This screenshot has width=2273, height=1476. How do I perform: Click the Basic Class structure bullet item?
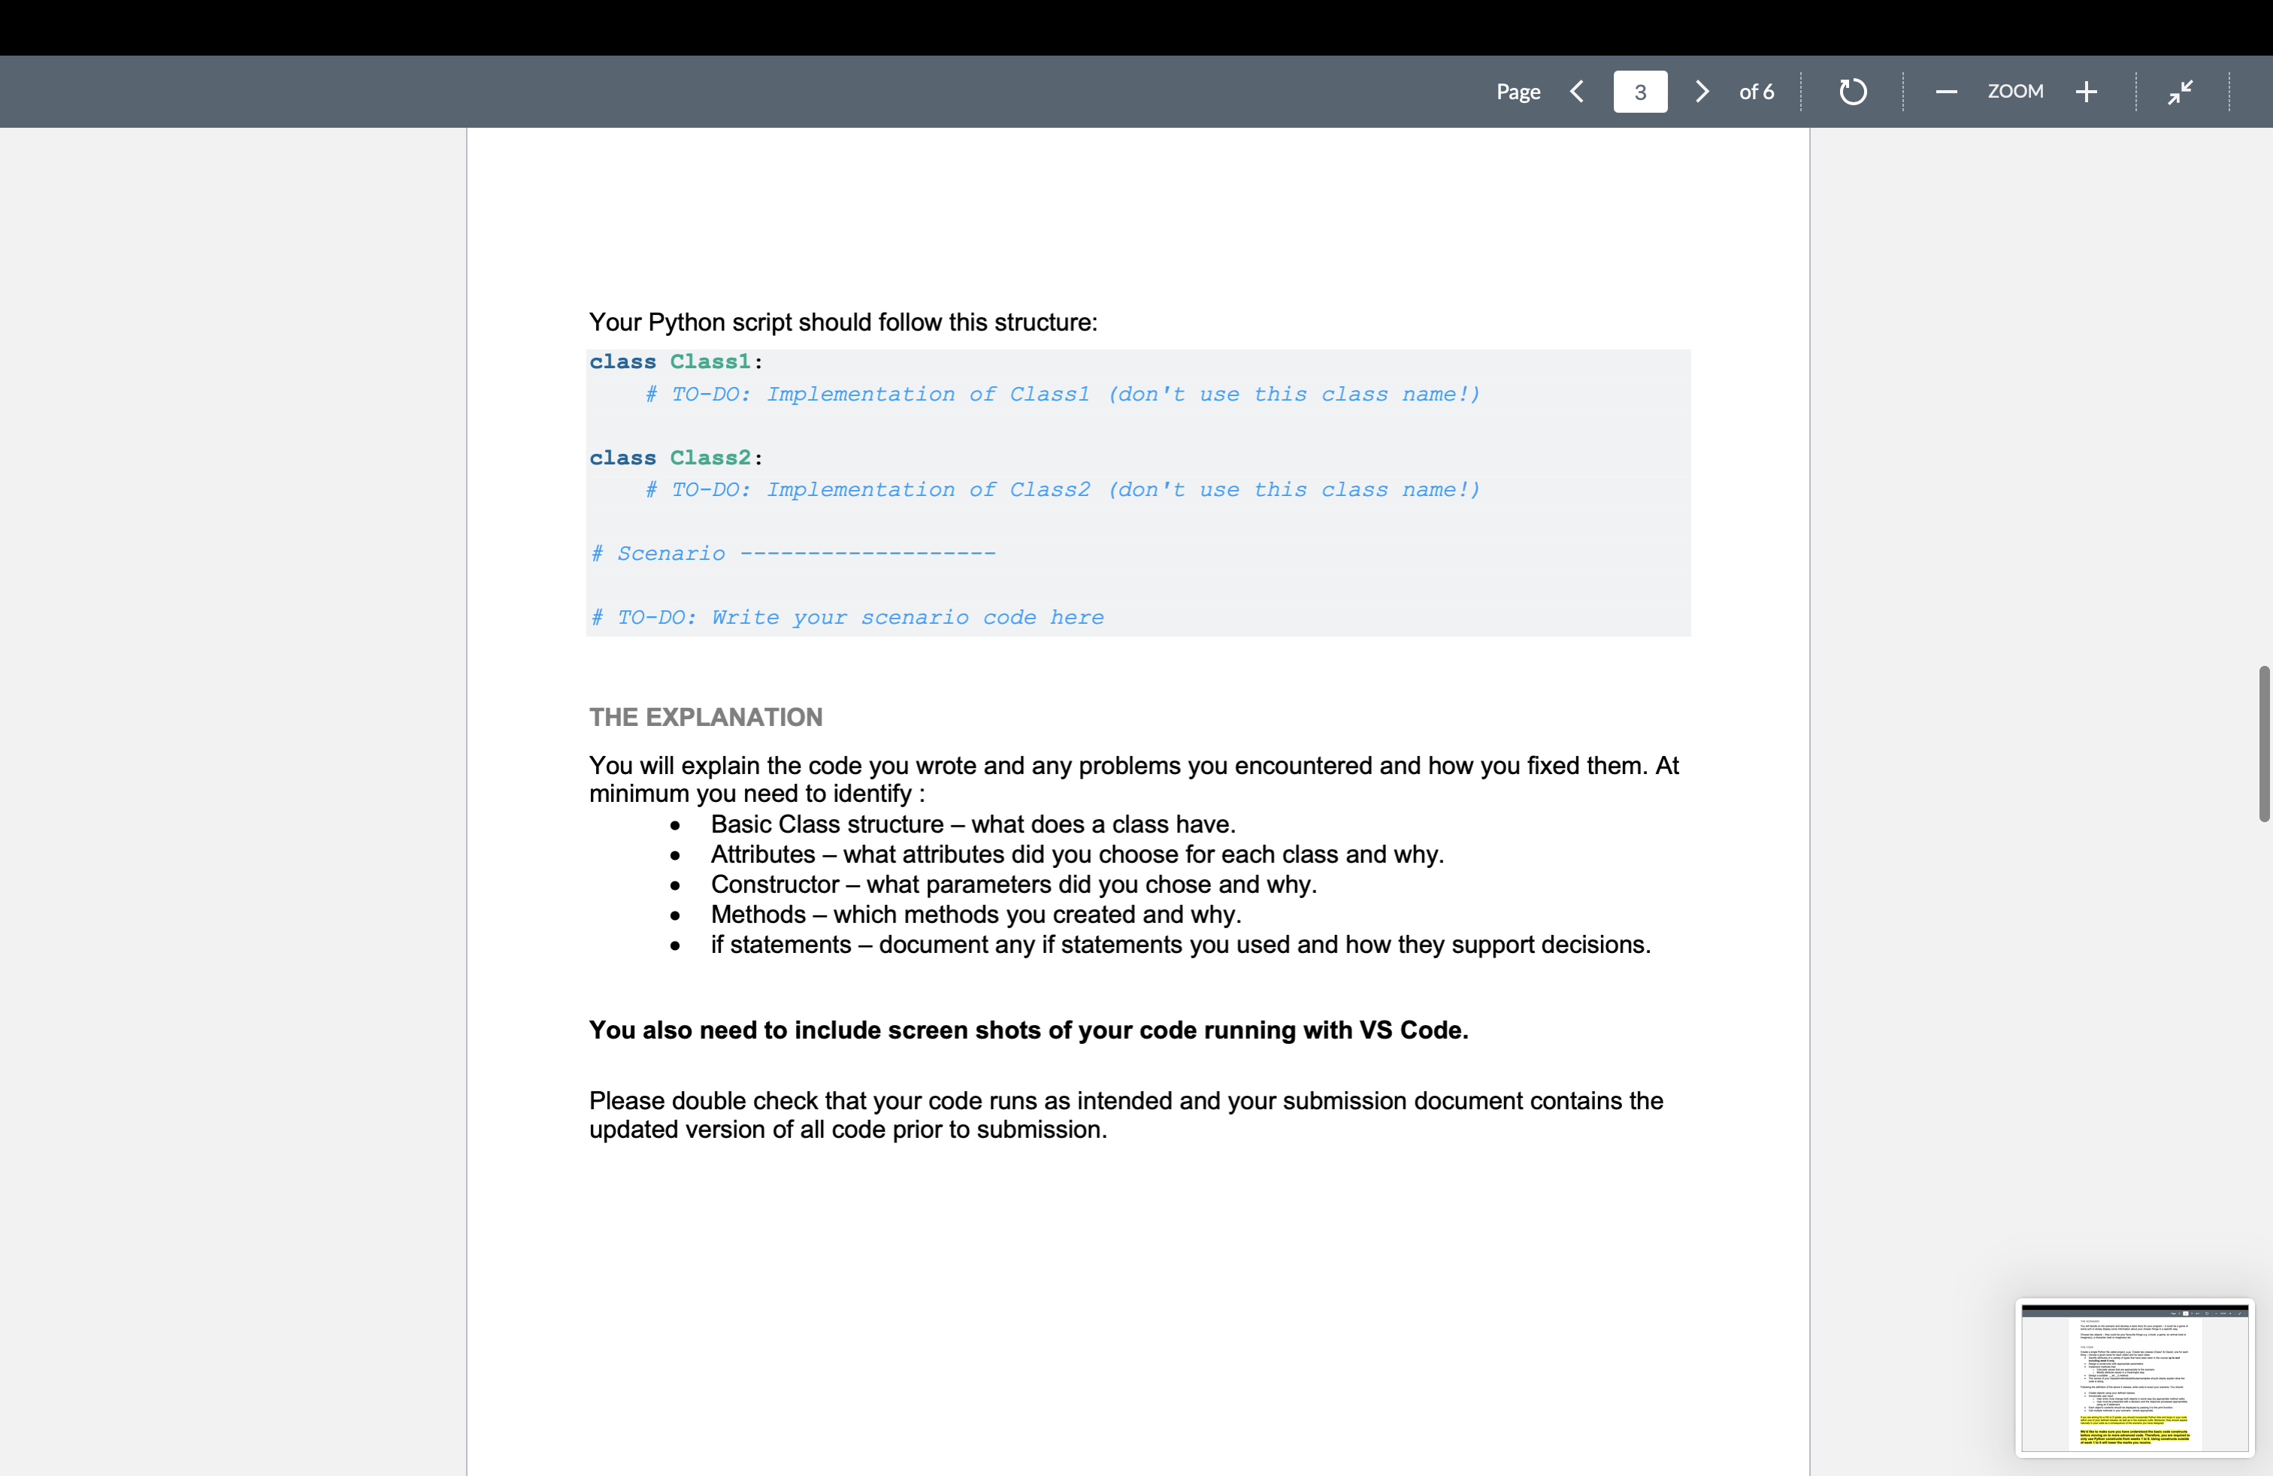(971, 824)
